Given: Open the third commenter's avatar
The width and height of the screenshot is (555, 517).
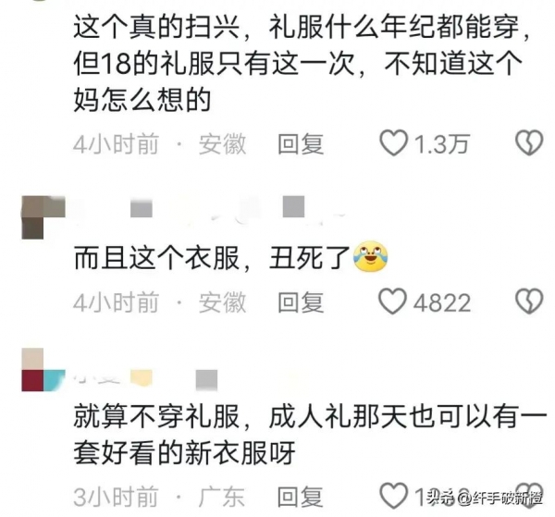Looking at the screenshot, I should pos(43,369).
